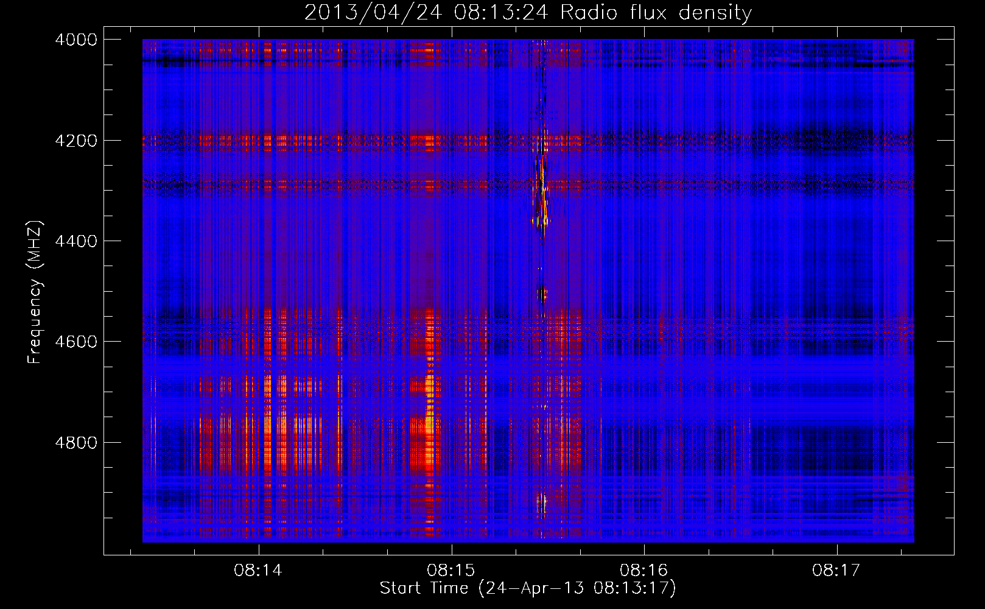Click the bright yellow burst near 4300 MHz
This screenshot has height=609, width=985.
pyautogui.click(x=542, y=189)
